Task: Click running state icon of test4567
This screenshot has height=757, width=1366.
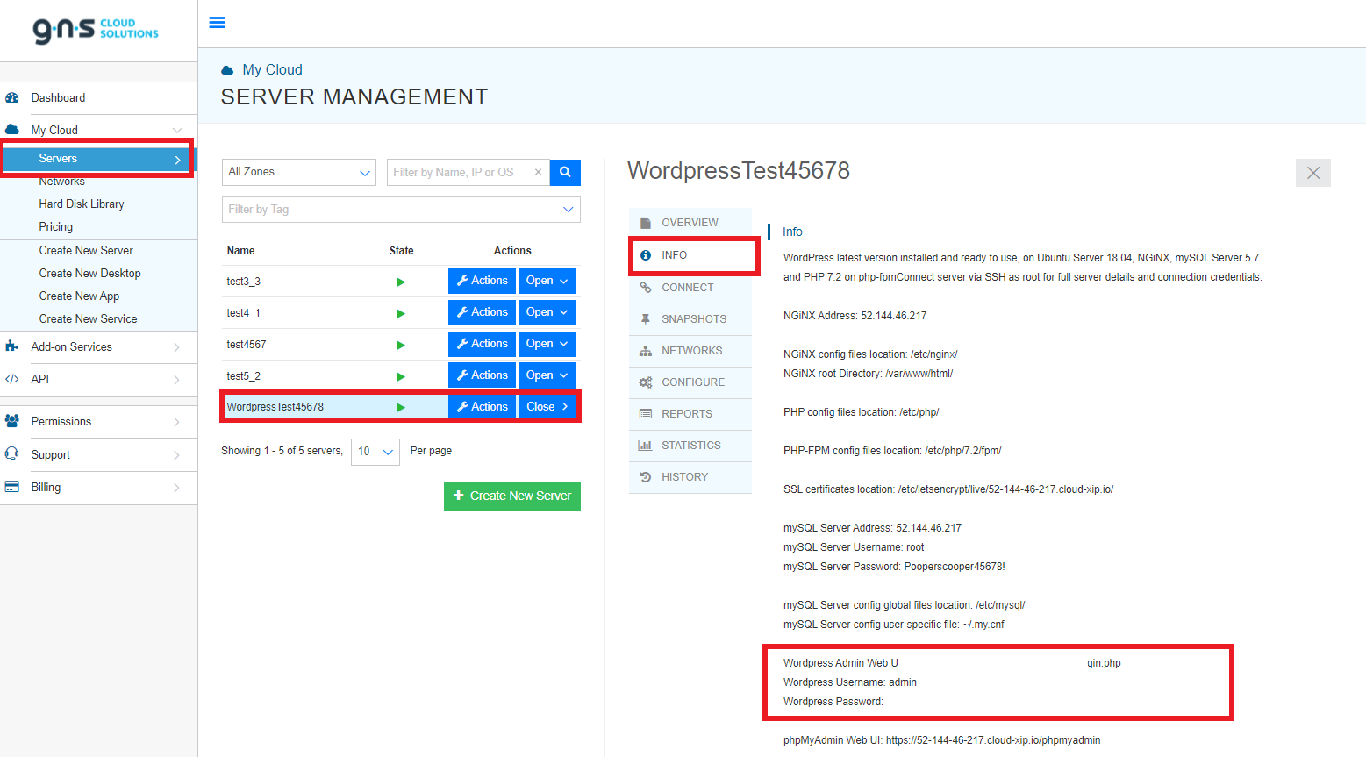Action: [401, 345]
